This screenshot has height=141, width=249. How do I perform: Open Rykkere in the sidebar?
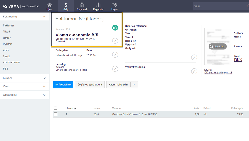[8, 44]
